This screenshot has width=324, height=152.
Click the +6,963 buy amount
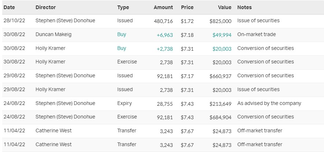pyautogui.click(x=164, y=35)
